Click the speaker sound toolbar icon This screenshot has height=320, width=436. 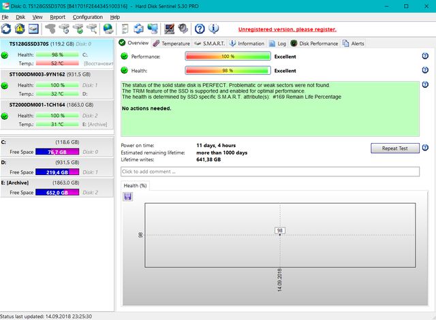pyautogui.click(x=183, y=29)
